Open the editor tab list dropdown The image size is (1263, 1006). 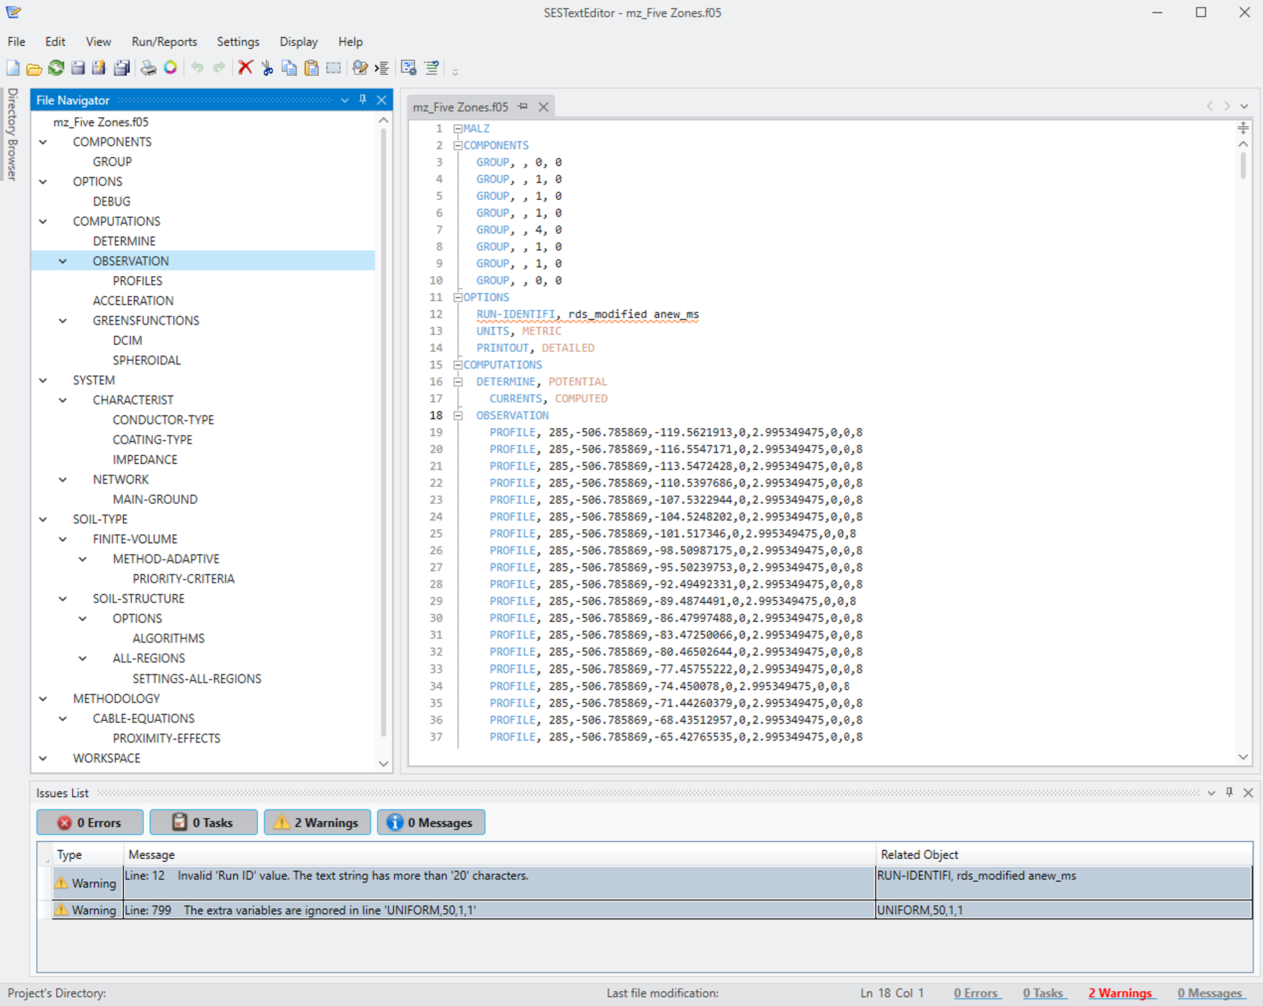point(1244,106)
